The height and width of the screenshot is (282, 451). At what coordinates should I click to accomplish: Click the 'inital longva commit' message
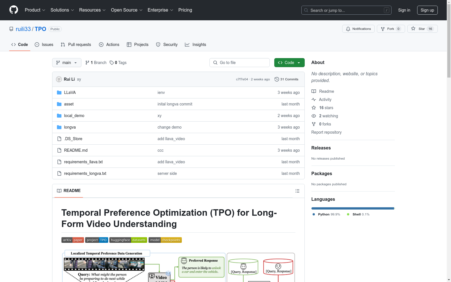pyautogui.click(x=175, y=104)
